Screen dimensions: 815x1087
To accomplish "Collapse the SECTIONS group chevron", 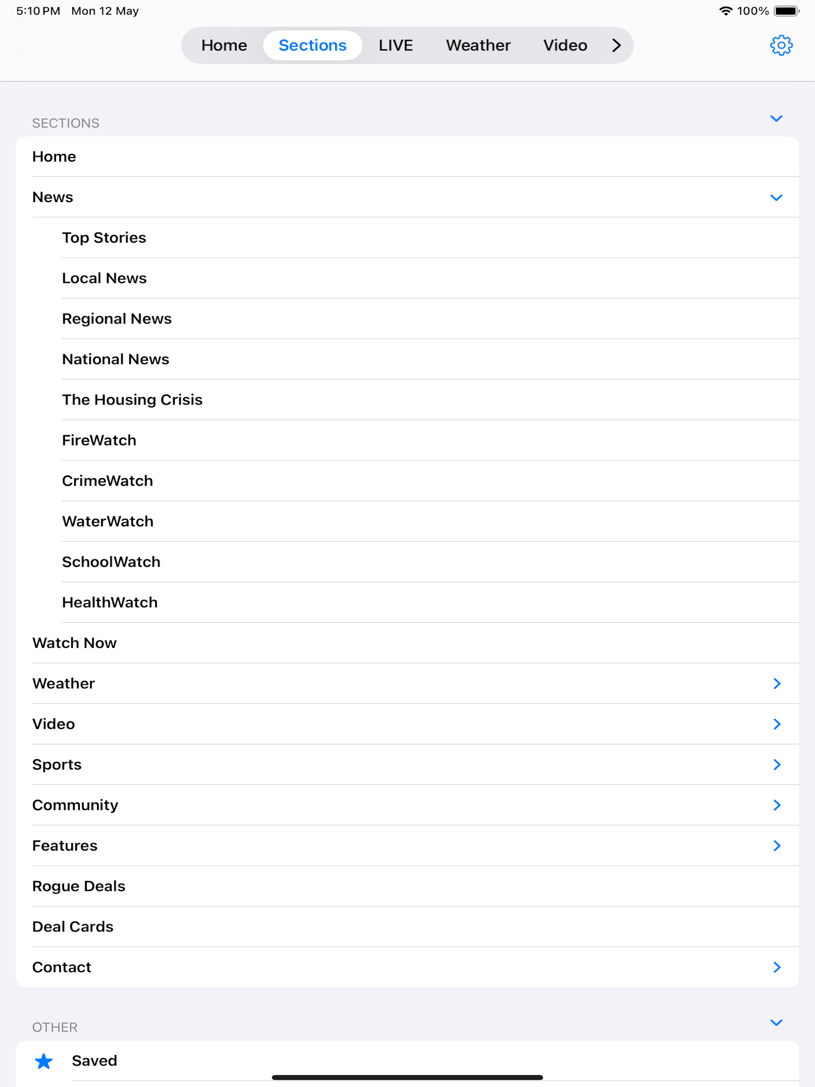I will click(776, 118).
